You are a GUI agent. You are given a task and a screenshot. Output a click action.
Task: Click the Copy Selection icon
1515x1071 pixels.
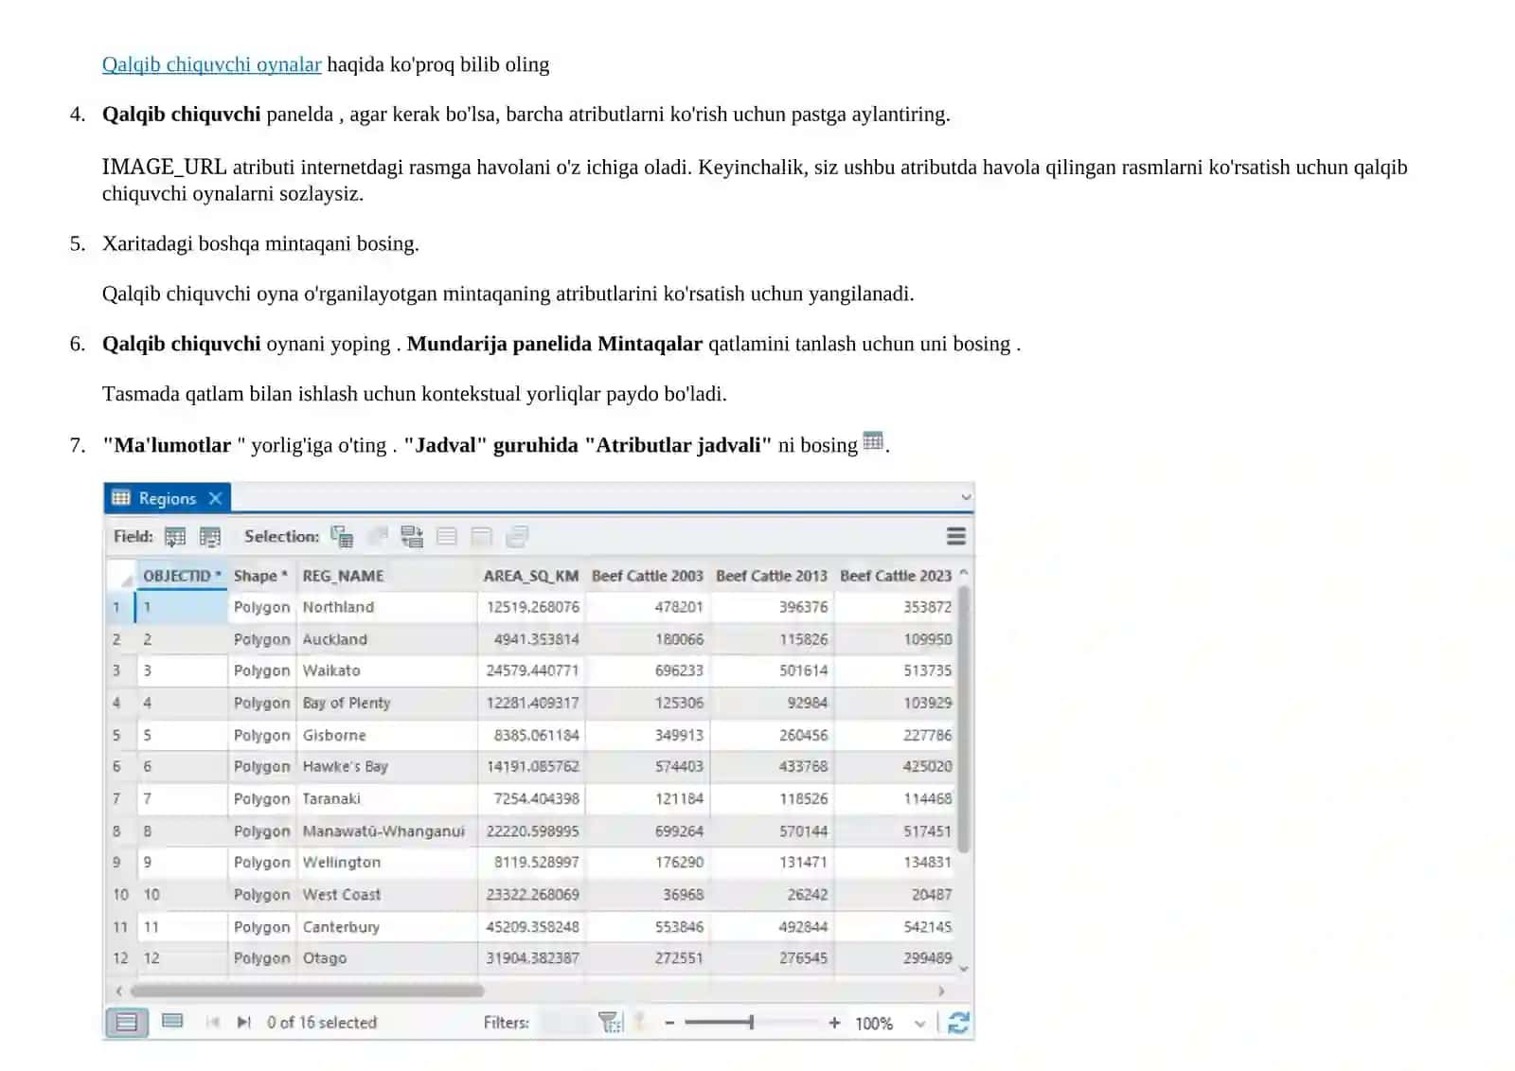tap(517, 537)
